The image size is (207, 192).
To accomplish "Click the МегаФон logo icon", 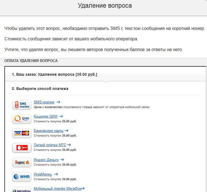I will [22, 190].
